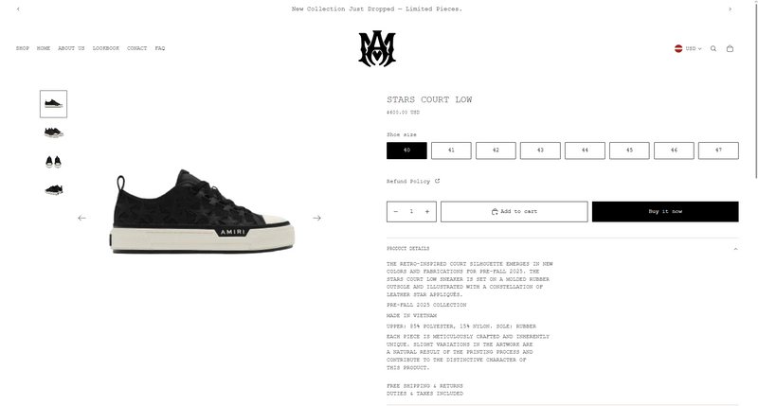Viewport: 758px width, 406px height.
Task: Open the USD currency selector
Action: 689,48
